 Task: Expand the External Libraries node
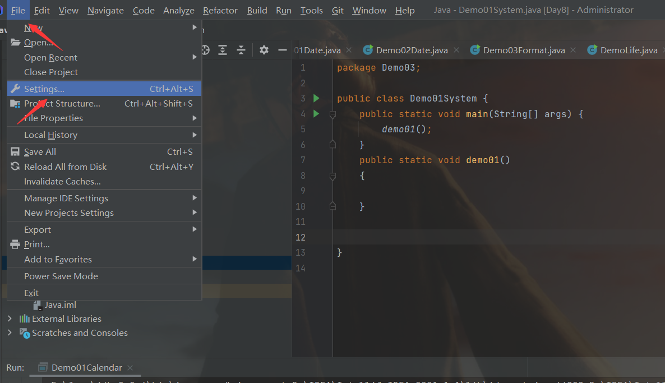[10, 318]
